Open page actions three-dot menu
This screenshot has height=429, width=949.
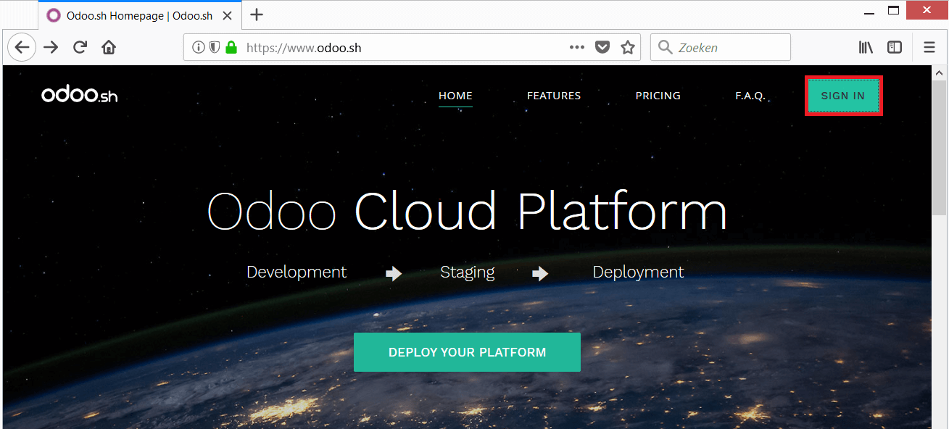pyautogui.click(x=577, y=48)
